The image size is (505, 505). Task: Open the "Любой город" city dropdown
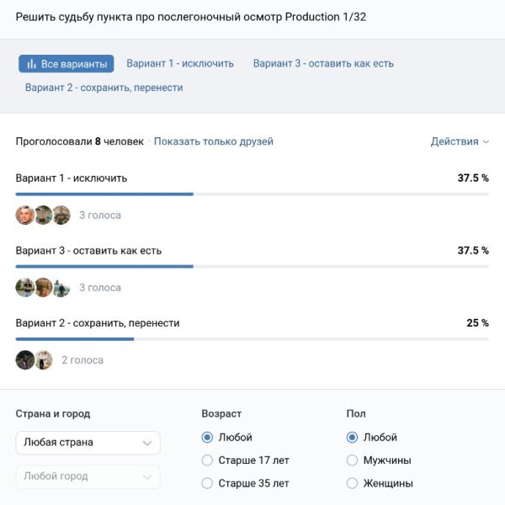coord(88,476)
